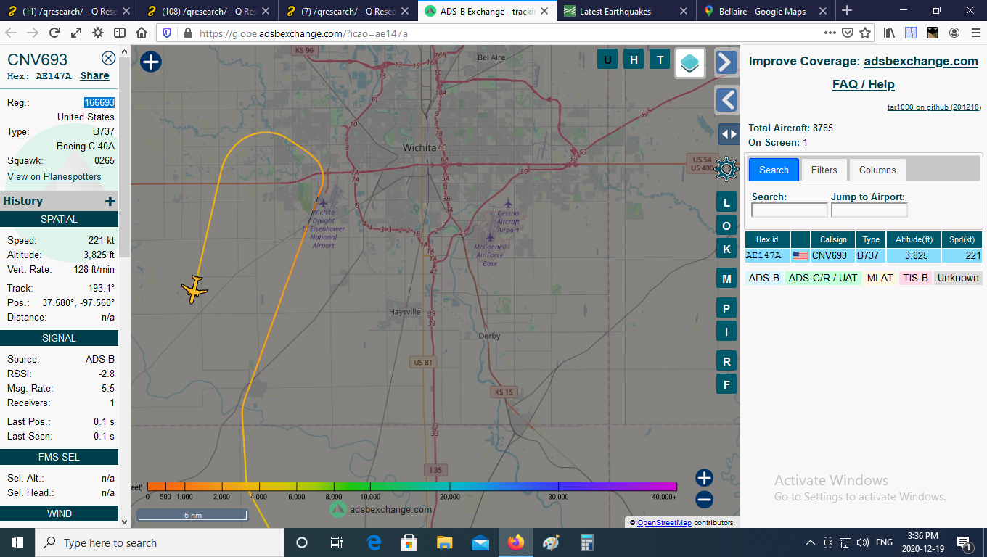Click the sidebar width toggle arrows

tap(729, 134)
